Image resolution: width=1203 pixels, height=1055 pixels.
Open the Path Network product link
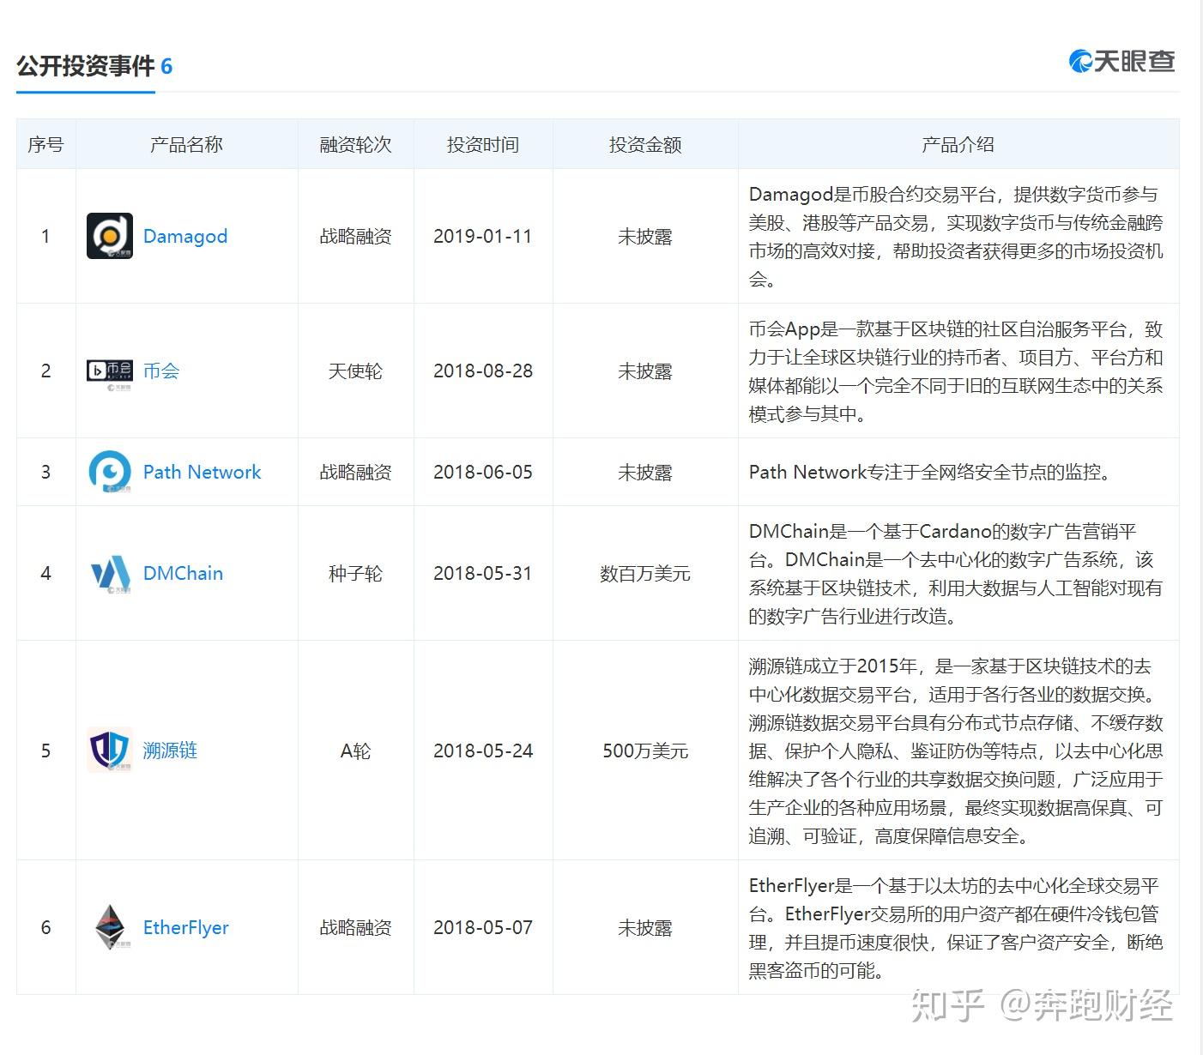pyautogui.click(x=202, y=472)
